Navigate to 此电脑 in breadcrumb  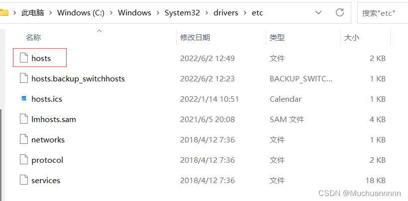32,13
